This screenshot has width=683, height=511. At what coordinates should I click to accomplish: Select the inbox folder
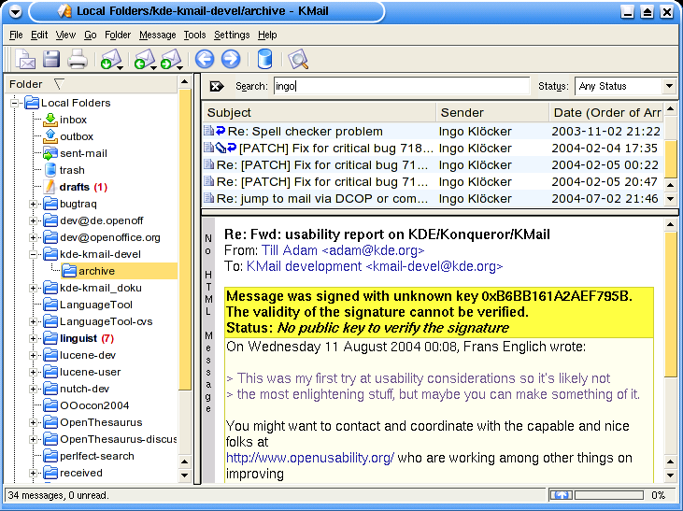pyautogui.click(x=73, y=120)
